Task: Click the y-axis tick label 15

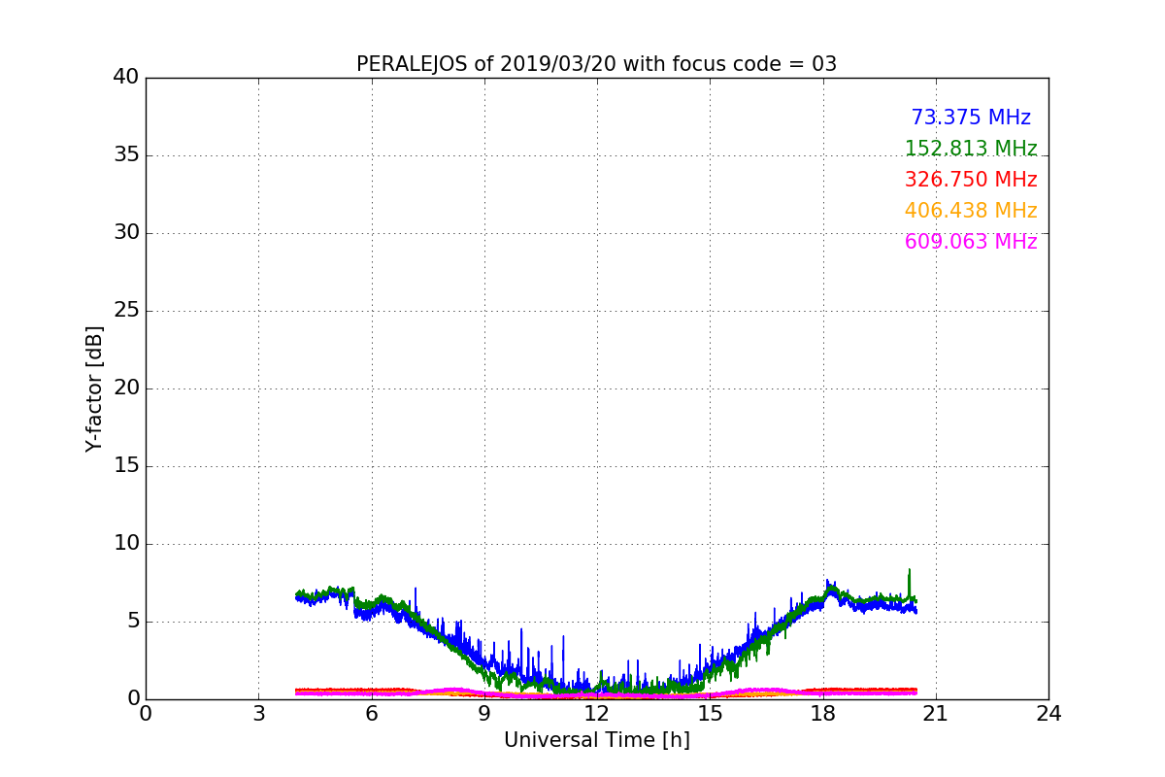Action: pyautogui.click(x=126, y=466)
